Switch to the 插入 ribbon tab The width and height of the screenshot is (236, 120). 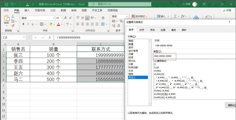pos(27,10)
